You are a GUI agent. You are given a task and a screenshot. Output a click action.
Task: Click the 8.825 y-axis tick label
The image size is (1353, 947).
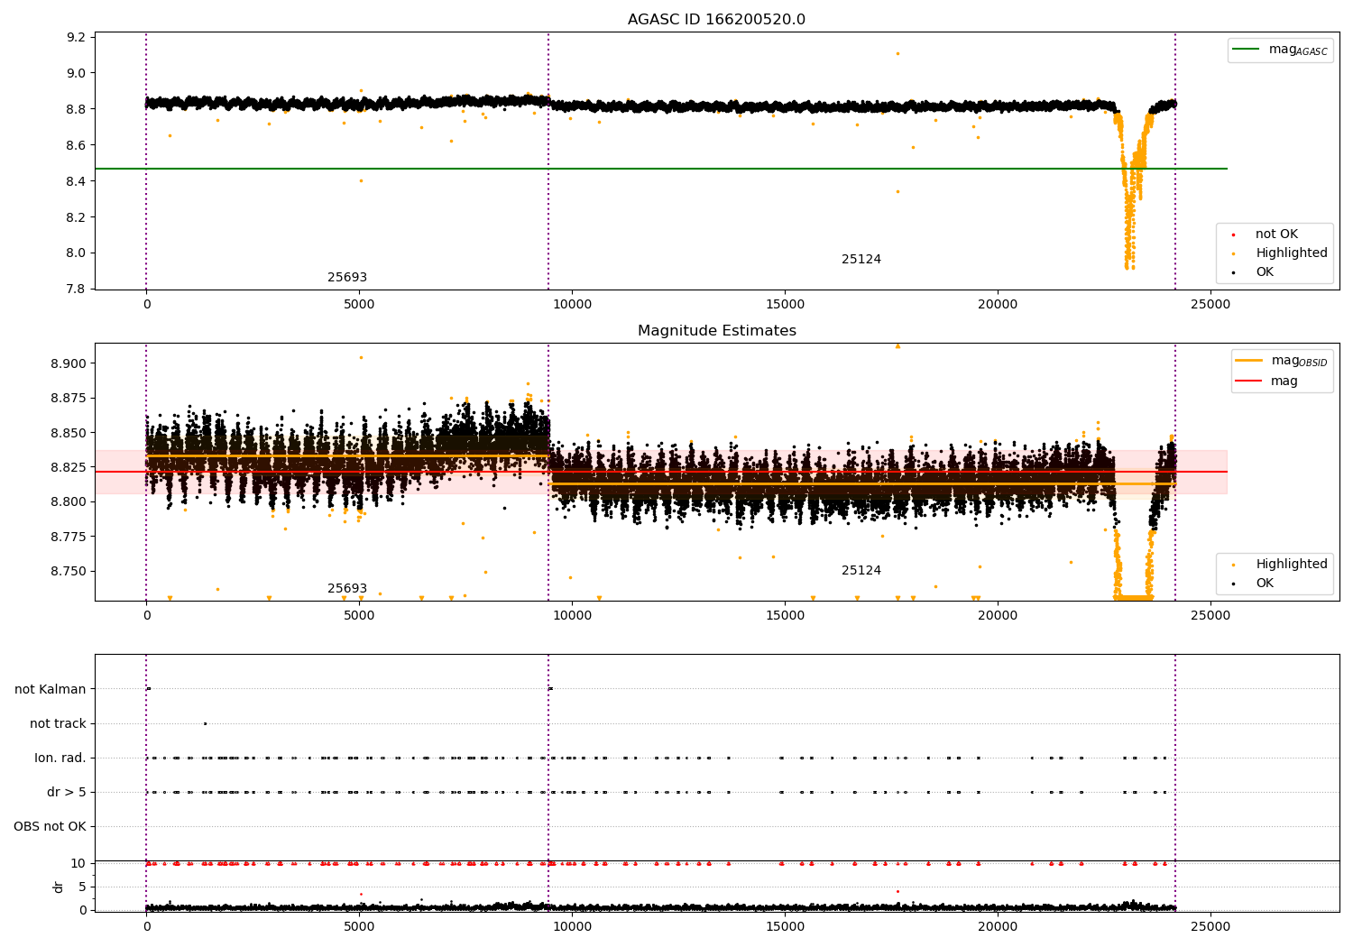[69, 467]
